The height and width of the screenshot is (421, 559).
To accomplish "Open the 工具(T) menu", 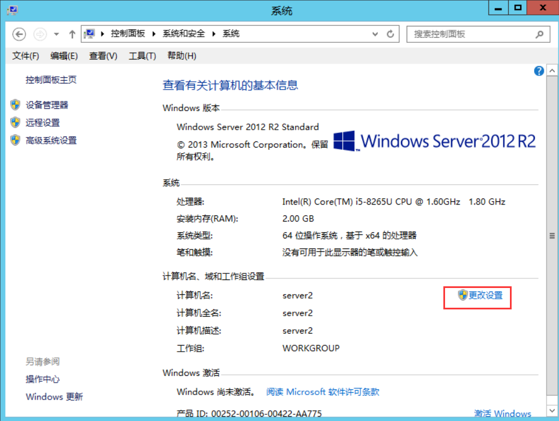I will 142,56.
